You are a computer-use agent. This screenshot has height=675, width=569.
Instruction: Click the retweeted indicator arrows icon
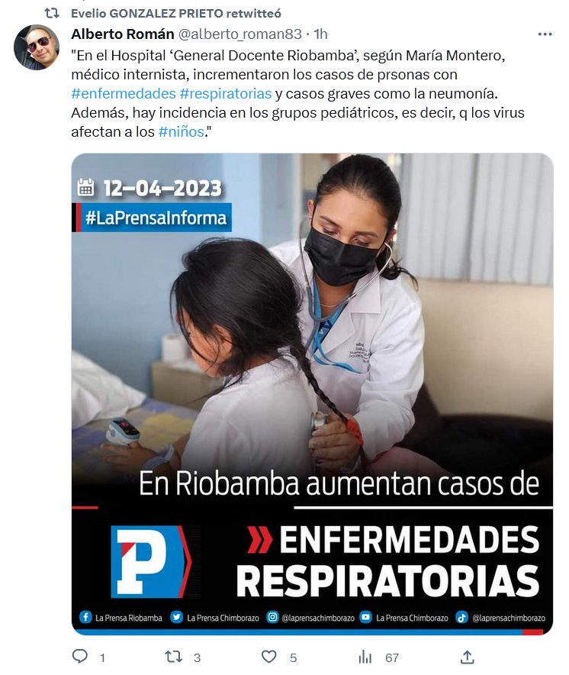click(x=52, y=13)
